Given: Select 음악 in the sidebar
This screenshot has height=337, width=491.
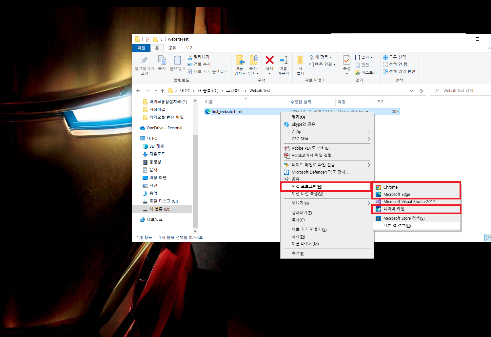Looking at the screenshot, I should [x=150, y=193].
